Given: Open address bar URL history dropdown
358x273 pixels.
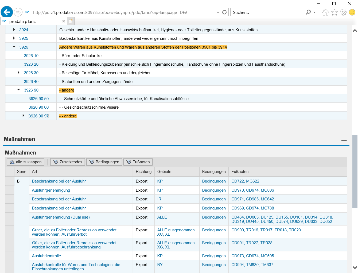Looking at the screenshot, I should 218,12.
